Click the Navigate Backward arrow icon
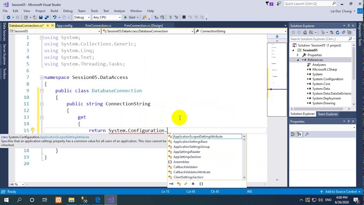Screen dimensions: 364x205 (x=9, y=17)
